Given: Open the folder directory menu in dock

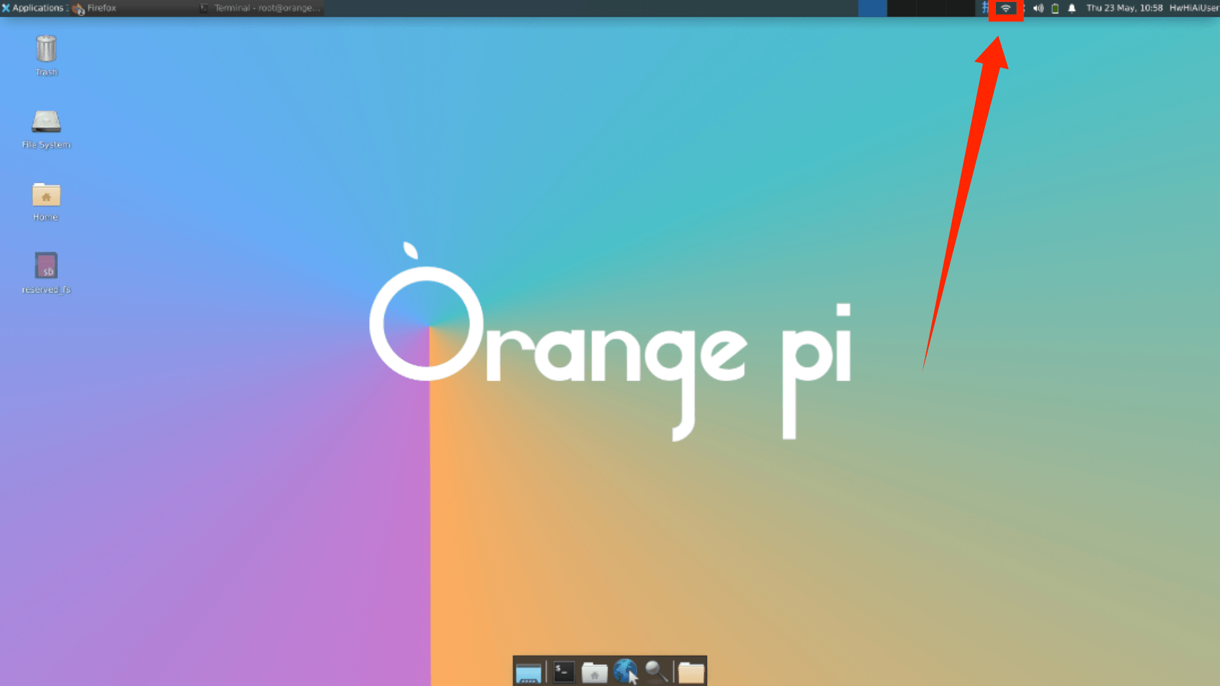Looking at the screenshot, I should coord(691,672).
